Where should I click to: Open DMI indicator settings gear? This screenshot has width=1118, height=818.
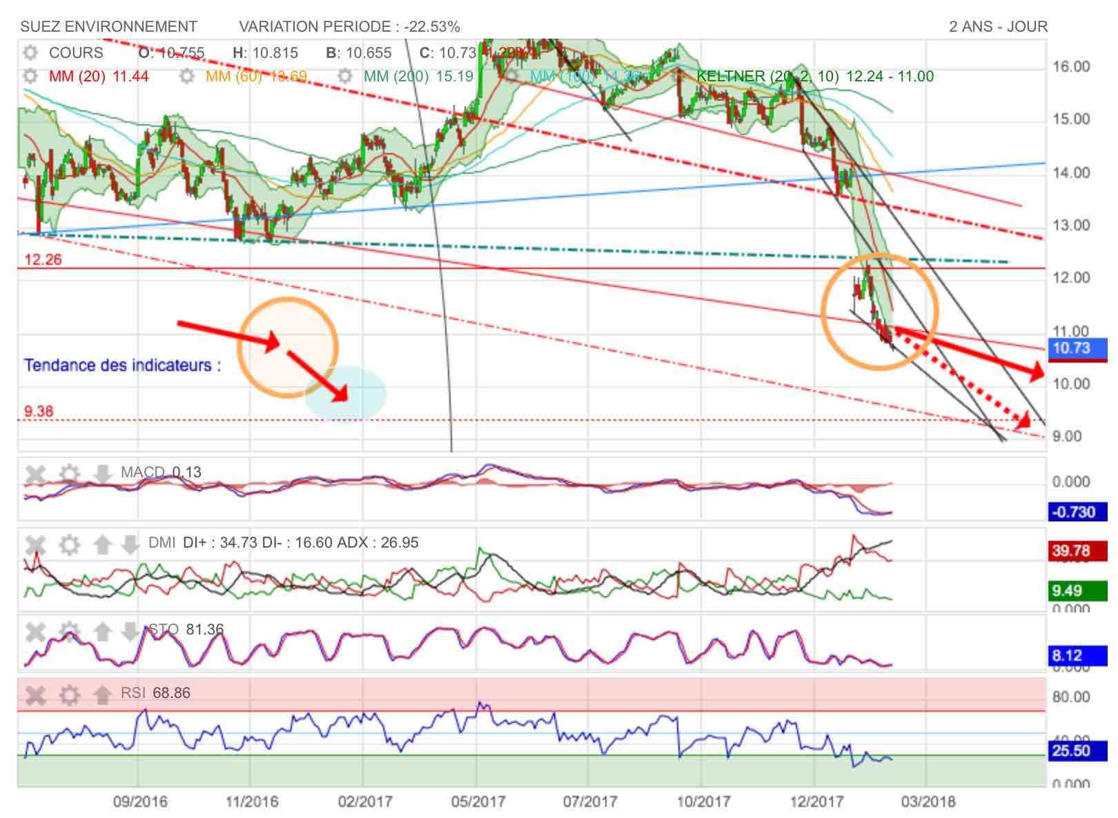tap(69, 545)
